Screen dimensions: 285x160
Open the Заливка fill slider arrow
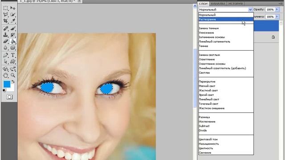[277, 16]
